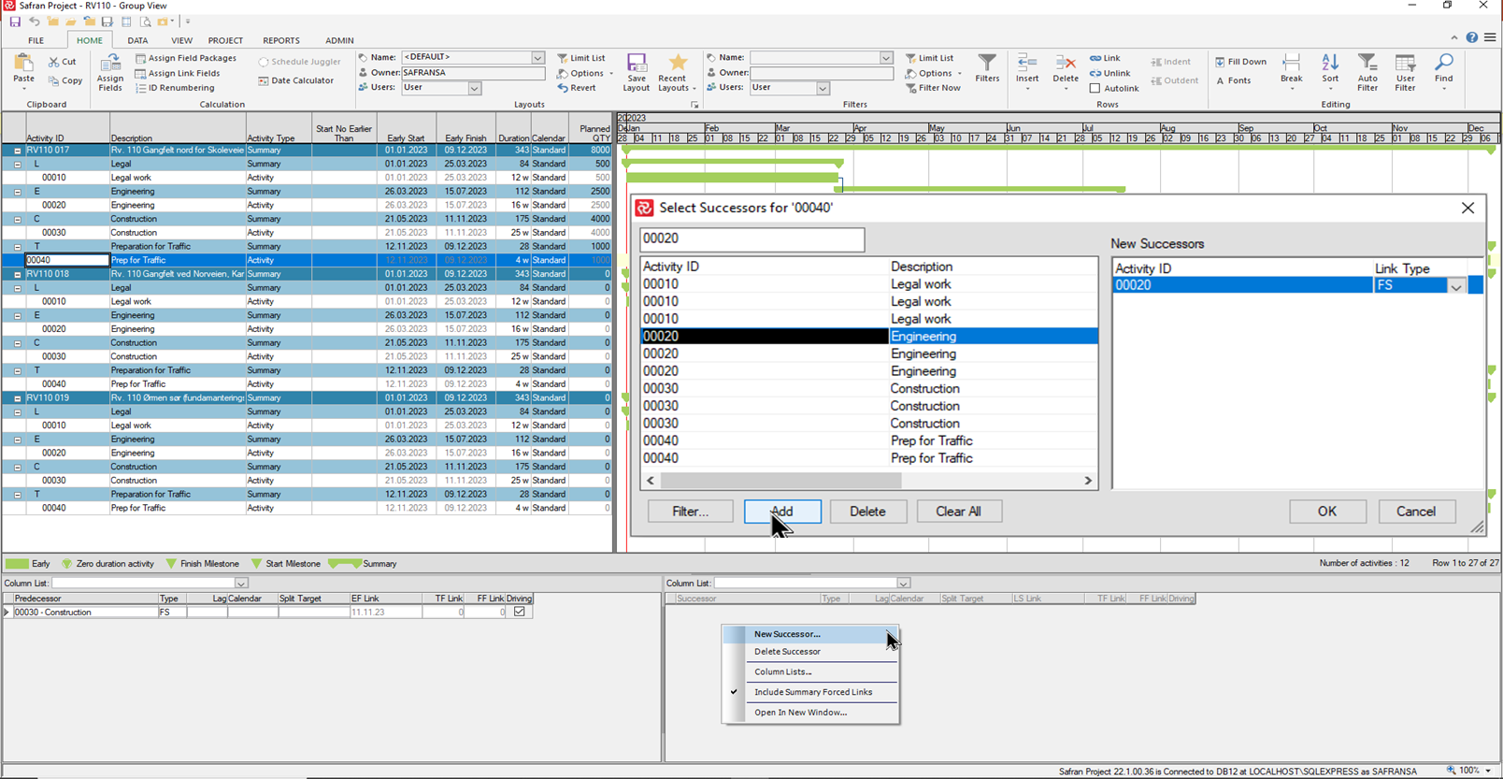The height and width of the screenshot is (779, 1503).
Task: Open the filter Name dropdown
Action: click(886, 58)
